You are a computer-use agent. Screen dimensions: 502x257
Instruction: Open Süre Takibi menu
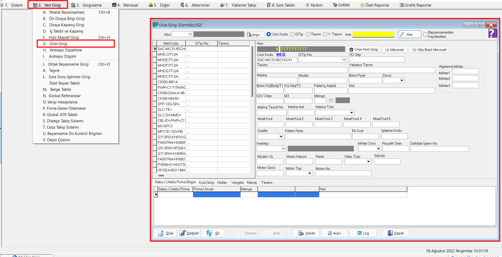click(281, 5)
